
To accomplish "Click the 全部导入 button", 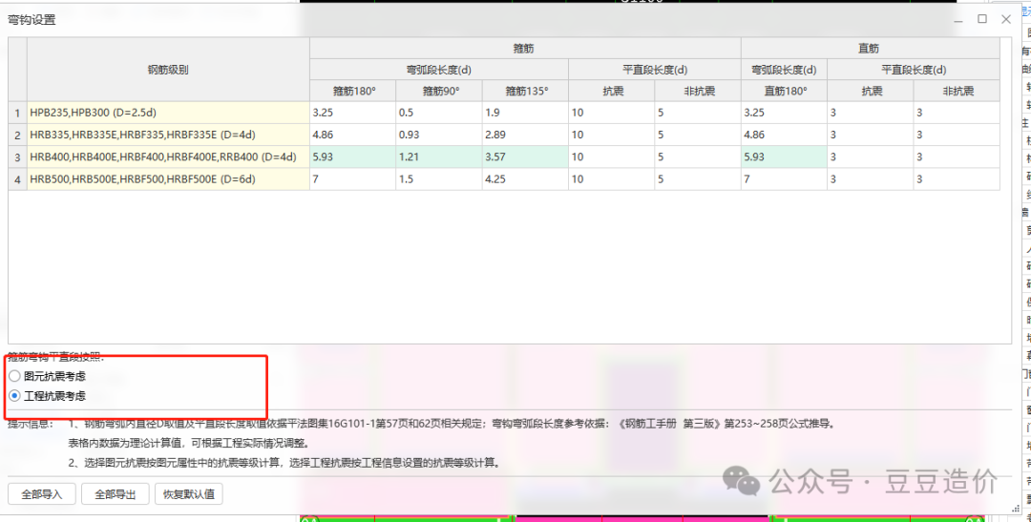I will click(x=40, y=494).
